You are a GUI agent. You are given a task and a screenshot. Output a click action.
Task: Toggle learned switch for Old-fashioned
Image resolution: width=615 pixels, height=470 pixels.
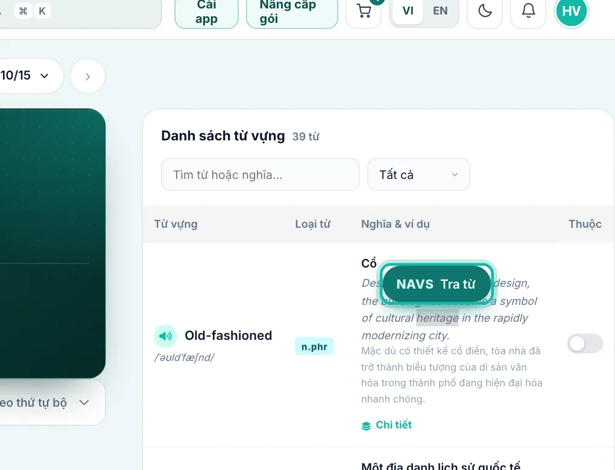click(x=585, y=343)
